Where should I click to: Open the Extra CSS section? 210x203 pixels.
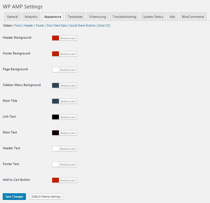click(x=104, y=26)
